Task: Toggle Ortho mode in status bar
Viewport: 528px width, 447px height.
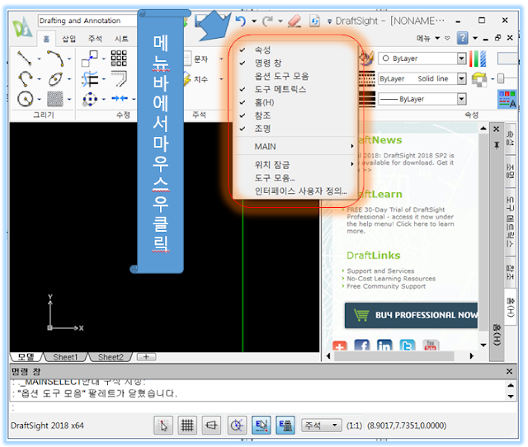Action: 211,425
